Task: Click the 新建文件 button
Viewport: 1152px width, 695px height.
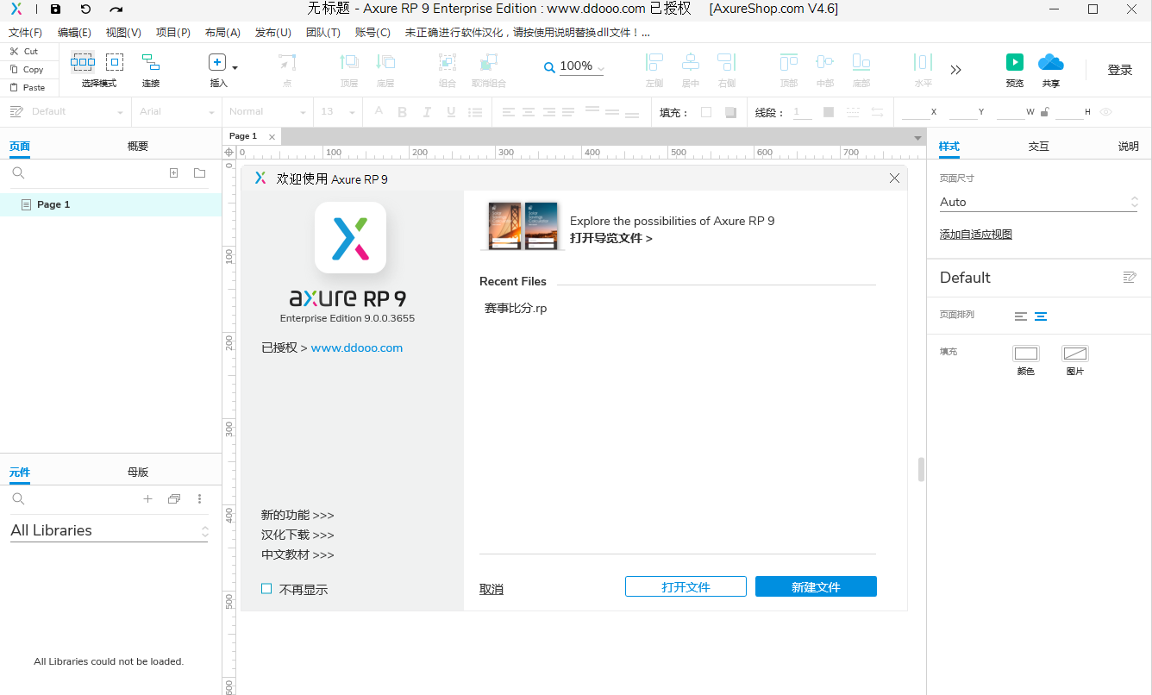Action: tap(816, 586)
